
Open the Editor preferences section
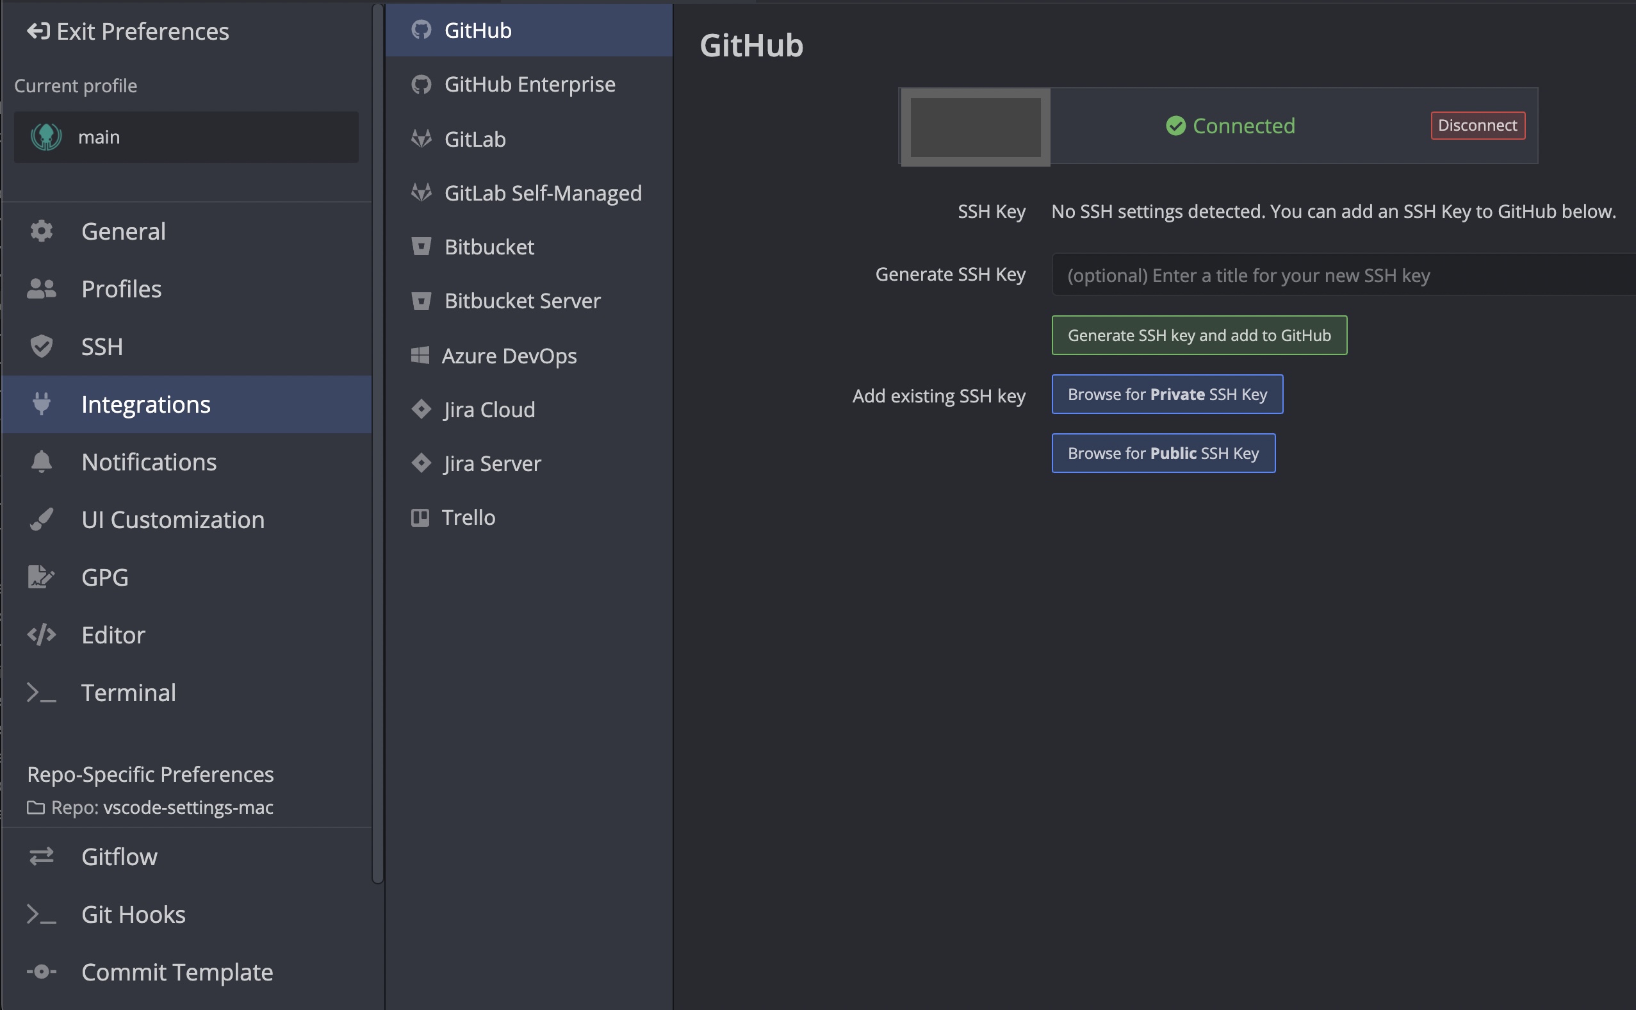[113, 634]
